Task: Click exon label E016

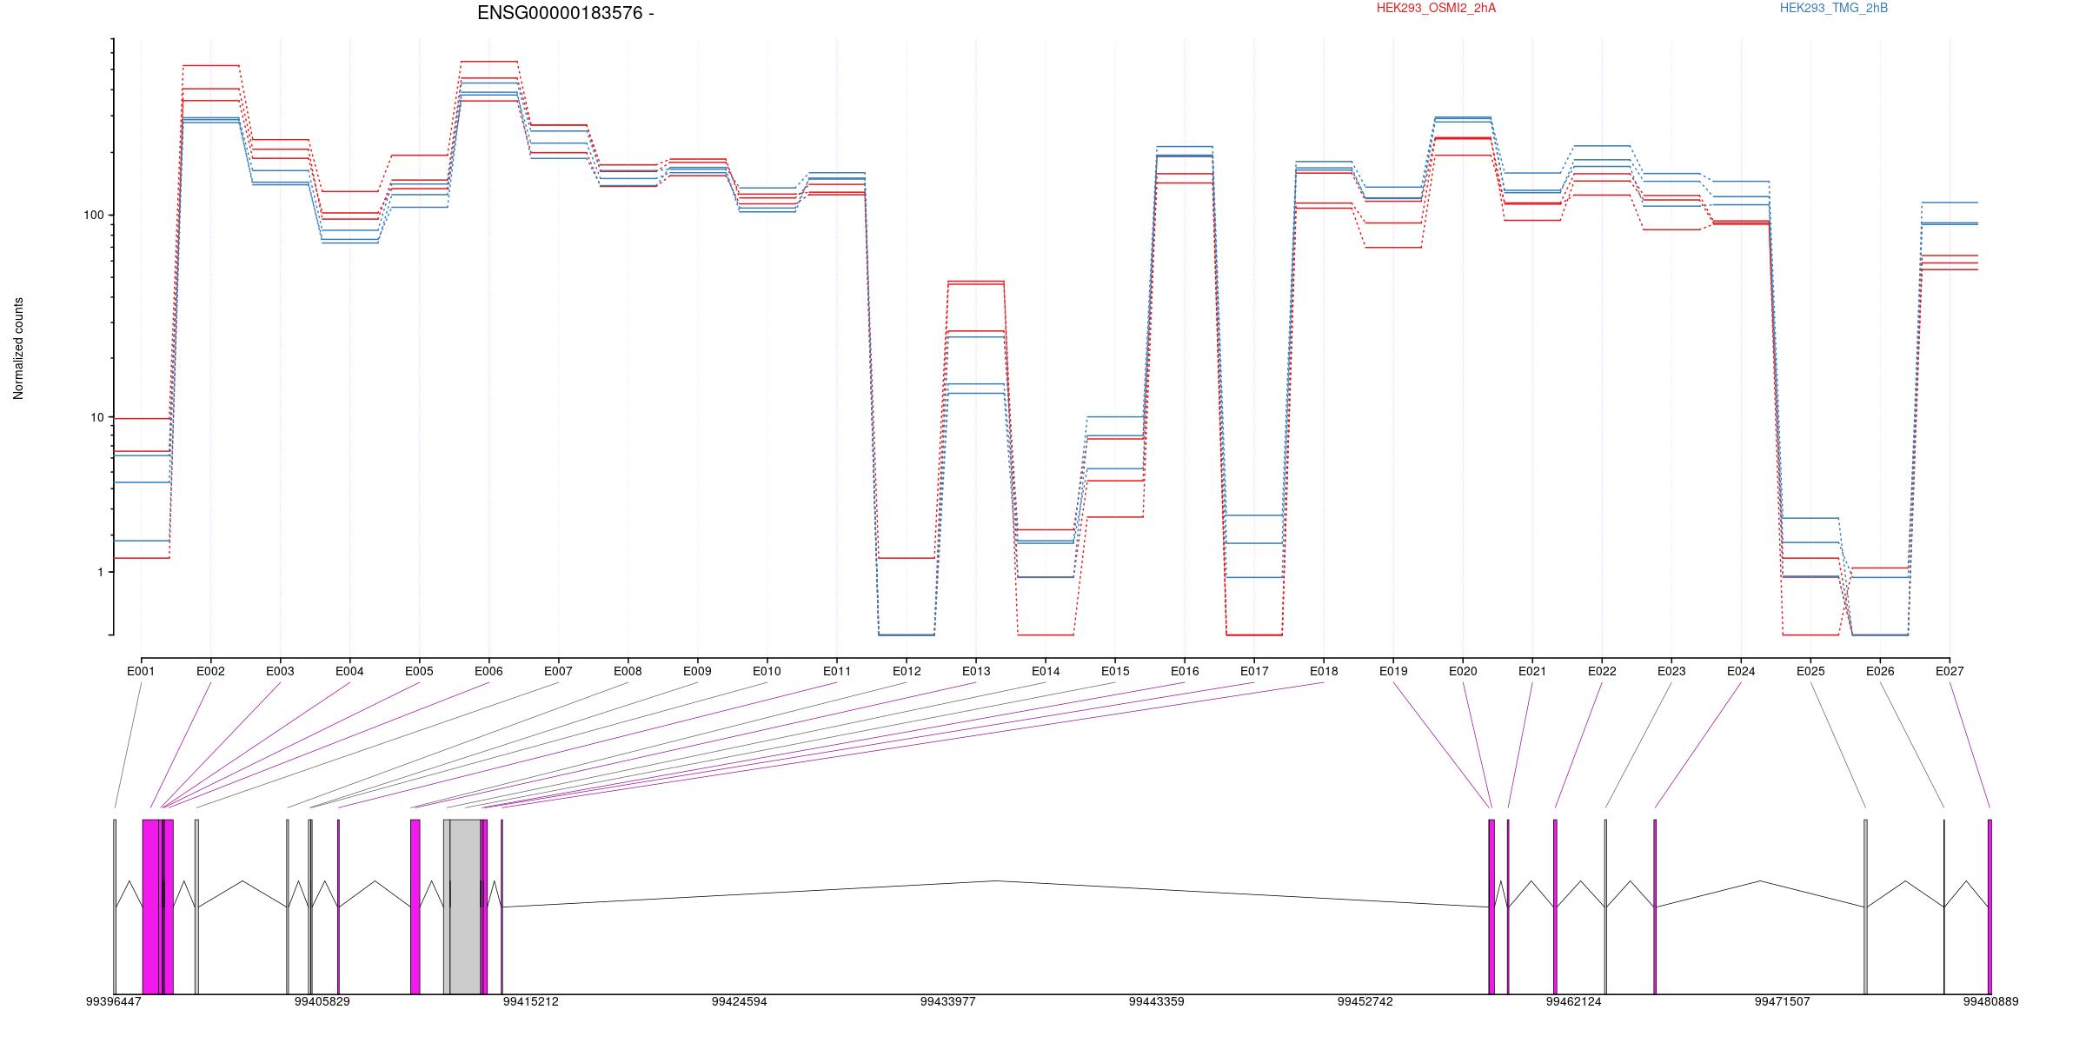Action: [1185, 671]
